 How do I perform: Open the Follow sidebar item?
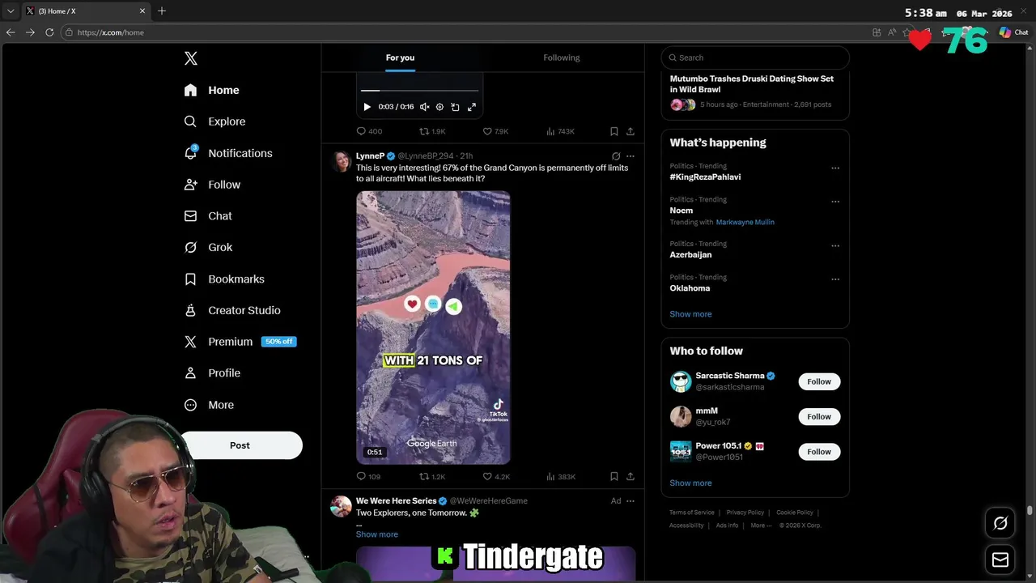tap(212, 185)
